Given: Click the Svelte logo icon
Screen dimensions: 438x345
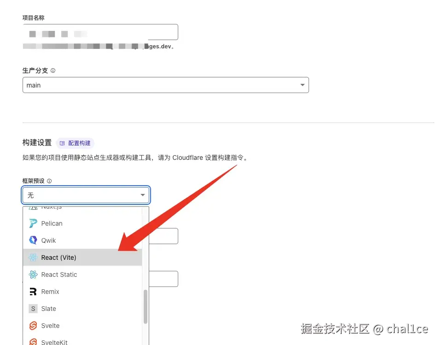Looking at the screenshot, I should click(x=33, y=326).
